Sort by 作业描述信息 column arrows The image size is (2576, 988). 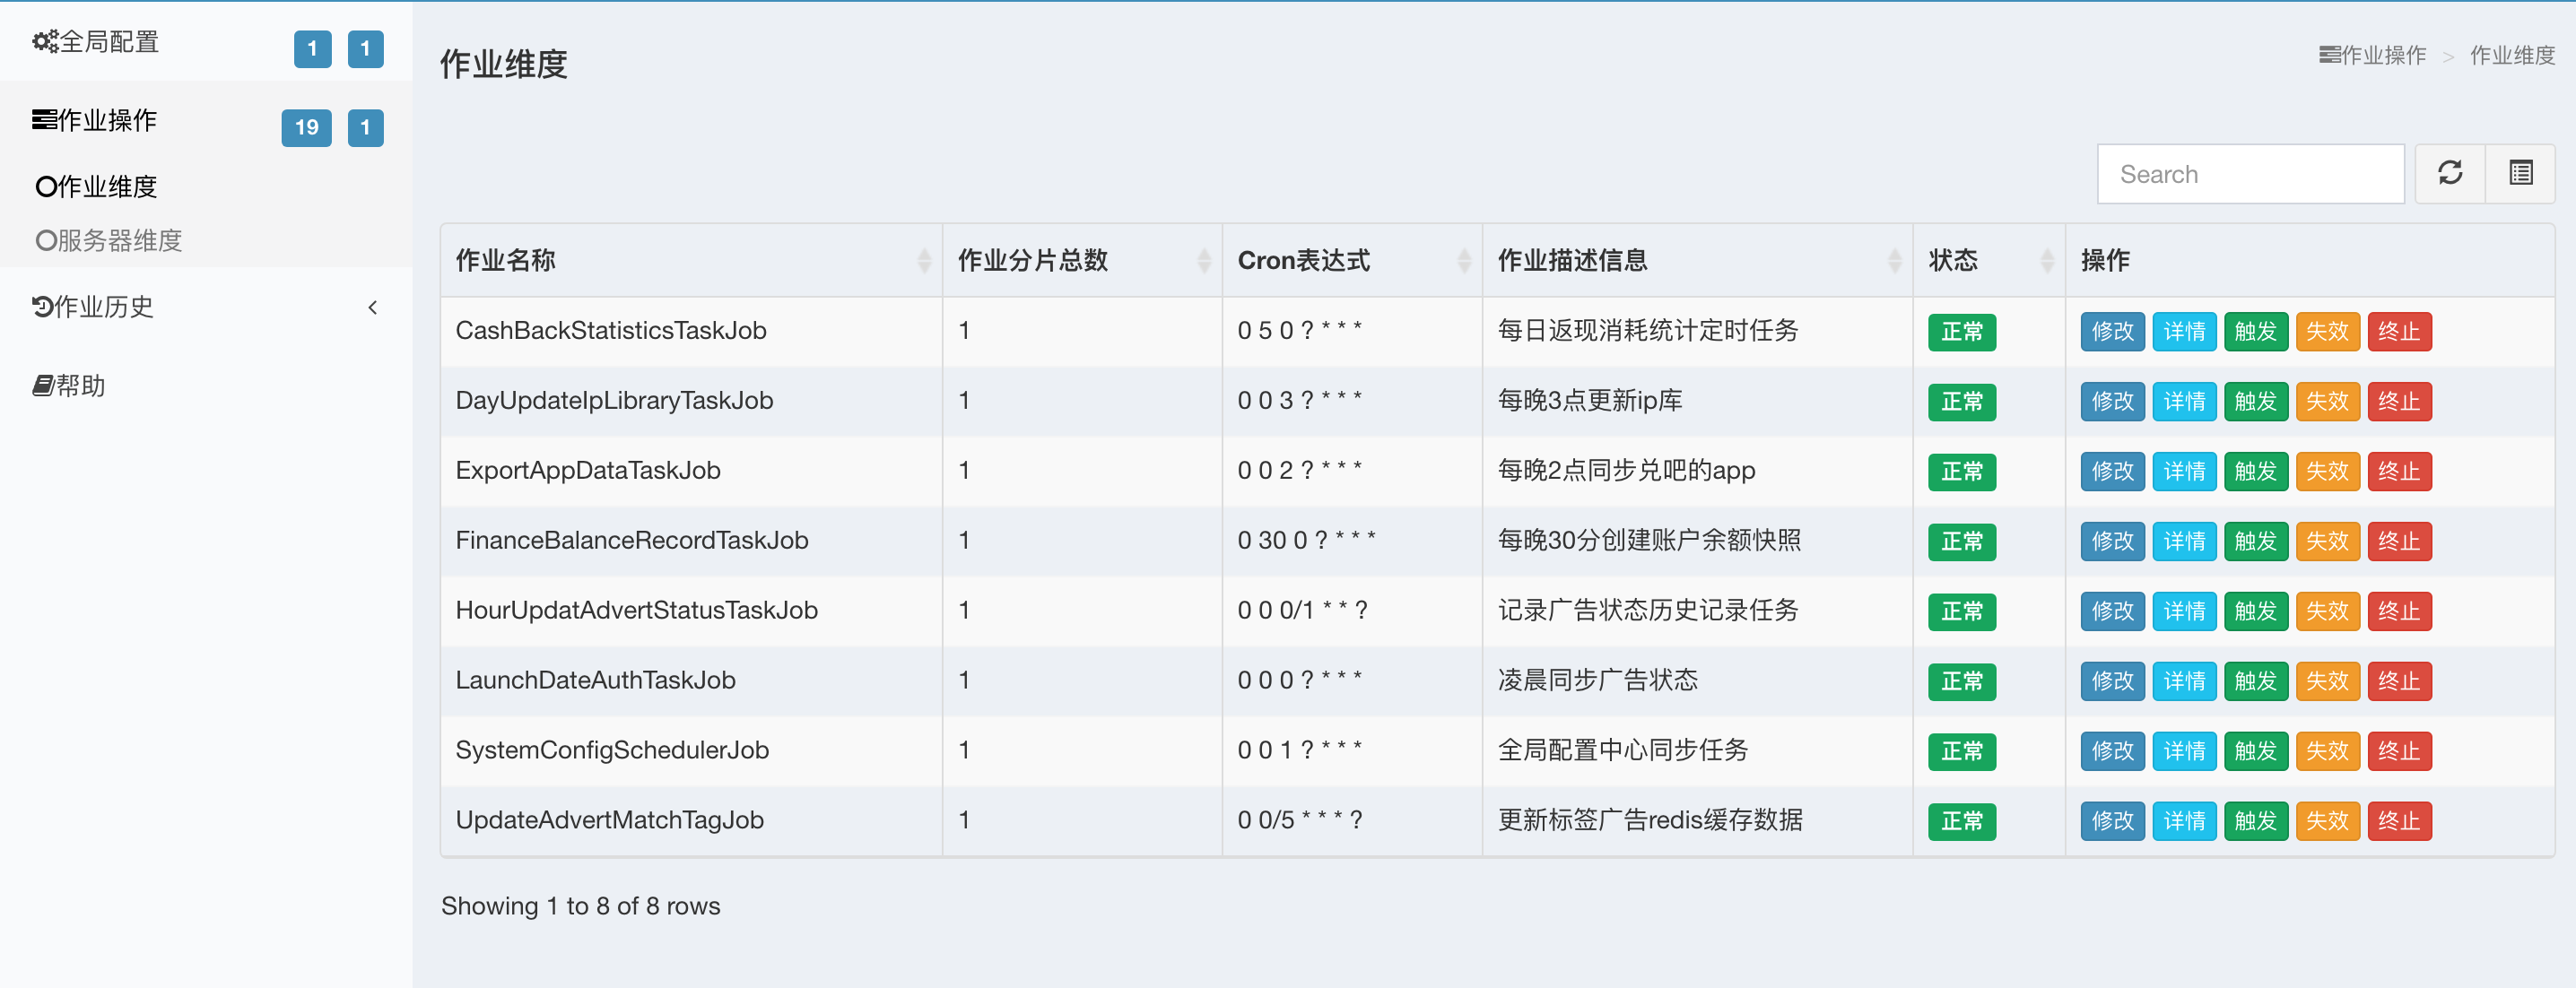(1894, 260)
